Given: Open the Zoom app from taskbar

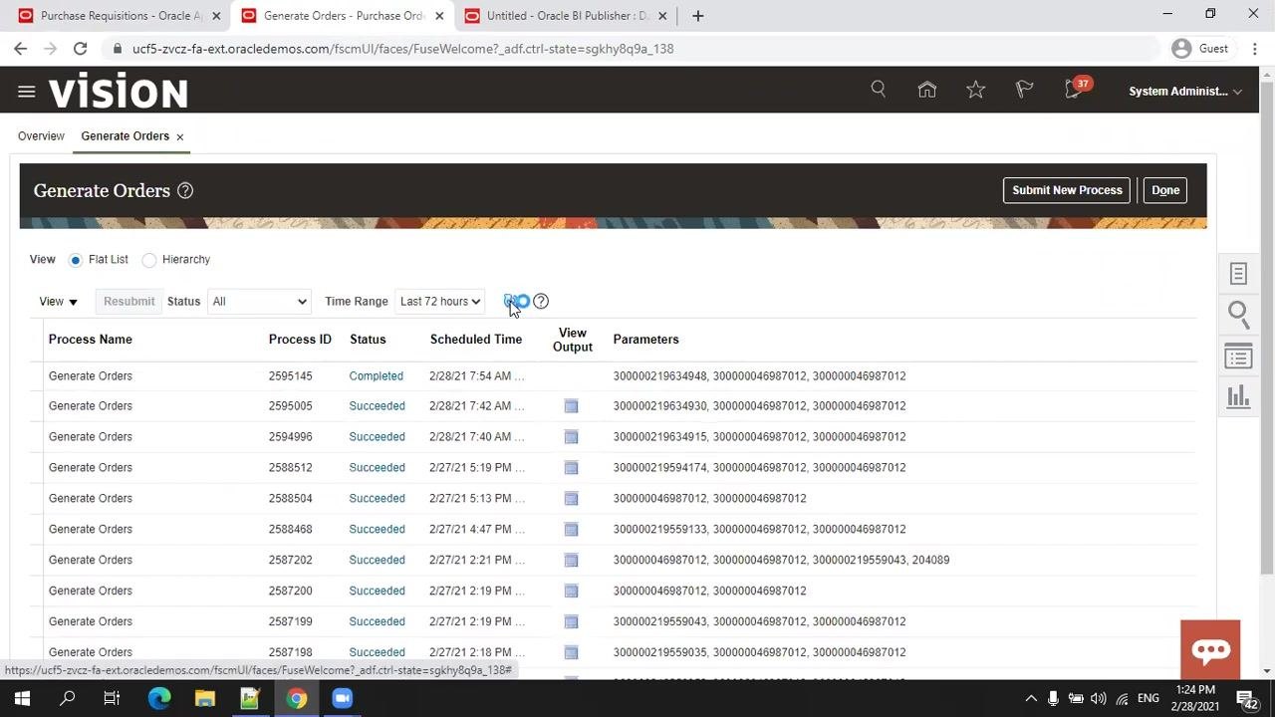Looking at the screenshot, I should point(342,698).
